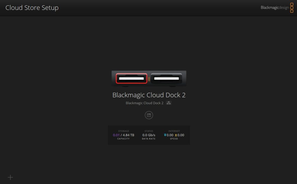
Task: Click the large Blackmagic Cloud Dock 2 title
Action: (149, 95)
